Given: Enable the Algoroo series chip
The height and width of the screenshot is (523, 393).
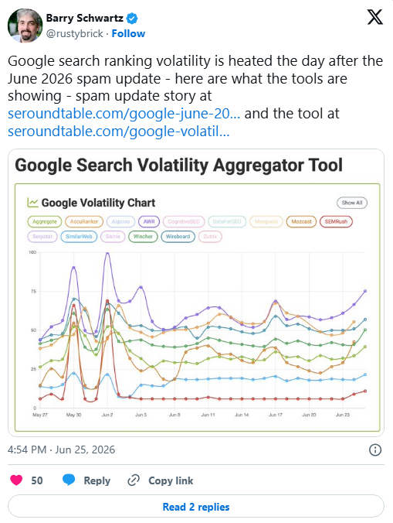Looking at the screenshot, I should click(x=120, y=221).
